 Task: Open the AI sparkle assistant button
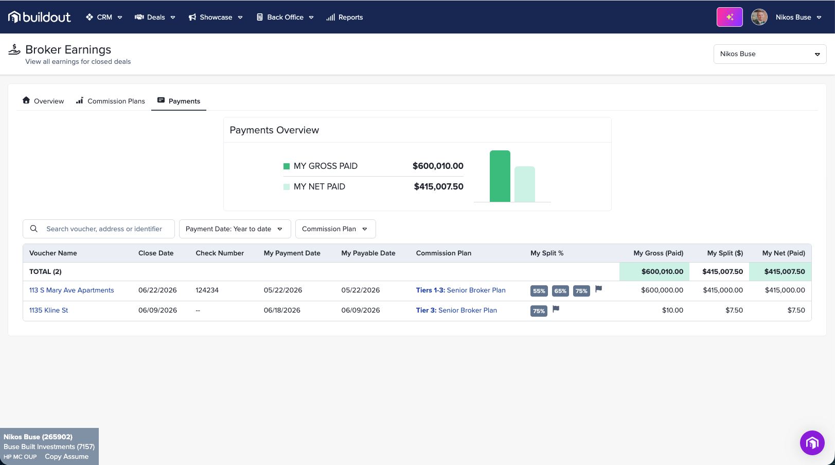(x=730, y=17)
